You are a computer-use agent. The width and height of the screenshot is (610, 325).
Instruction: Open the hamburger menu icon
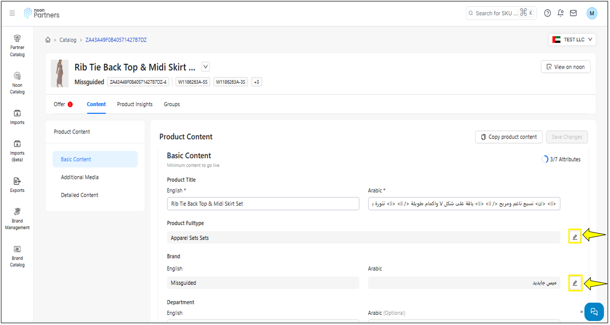[12, 13]
